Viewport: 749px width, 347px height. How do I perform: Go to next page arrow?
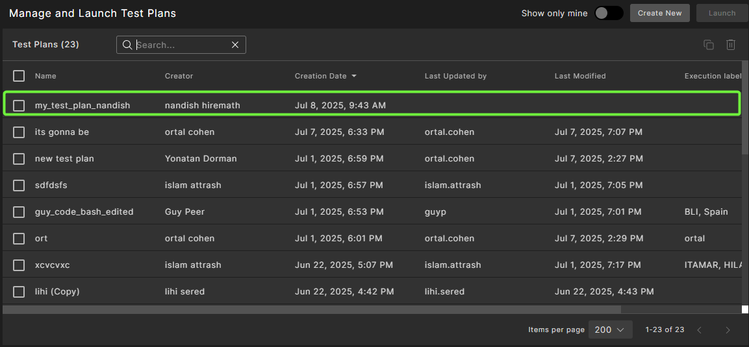(728, 329)
